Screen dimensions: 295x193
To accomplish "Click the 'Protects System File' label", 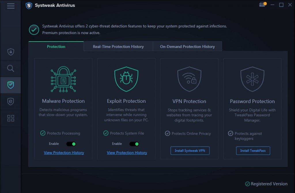I will (127, 133).
